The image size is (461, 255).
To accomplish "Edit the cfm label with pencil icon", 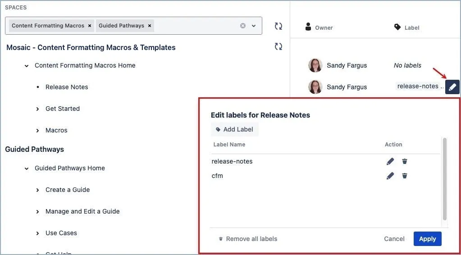I will point(390,176).
